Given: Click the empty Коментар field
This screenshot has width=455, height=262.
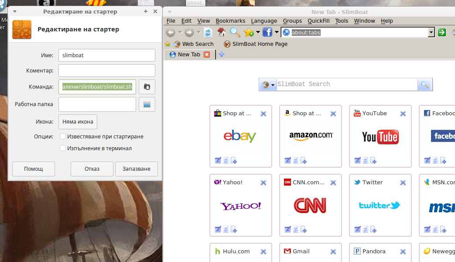Looking at the screenshot, I should [x=107, y=71].
